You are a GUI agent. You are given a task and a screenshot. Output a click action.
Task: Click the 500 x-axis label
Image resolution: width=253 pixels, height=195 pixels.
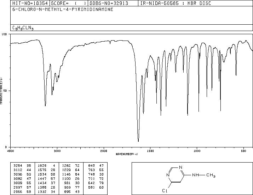click(243, 151)
